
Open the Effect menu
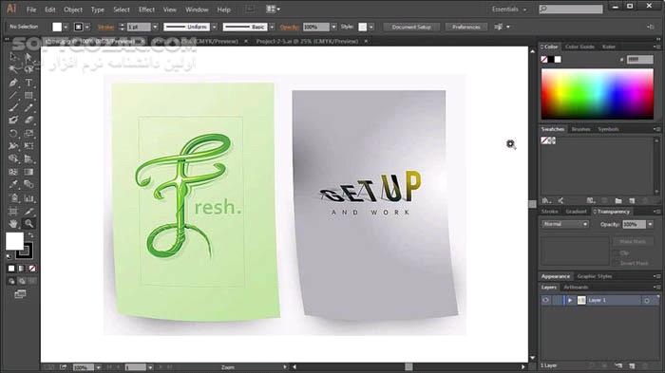146,9
